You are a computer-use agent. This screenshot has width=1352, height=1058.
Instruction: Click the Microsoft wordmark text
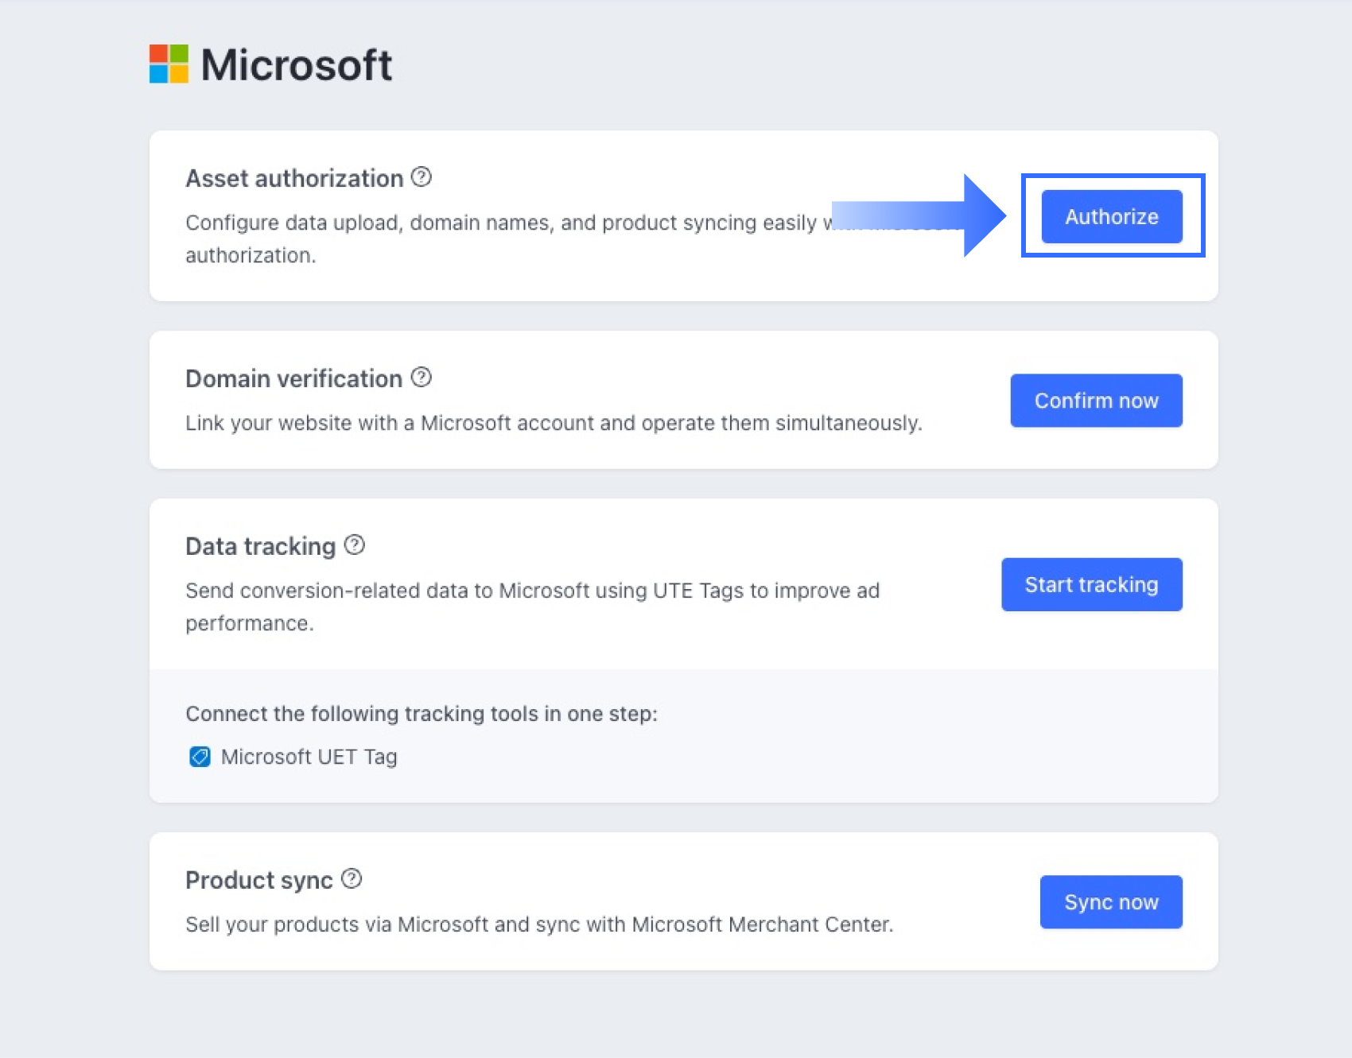pyautogui.click(x=296, y=65)
